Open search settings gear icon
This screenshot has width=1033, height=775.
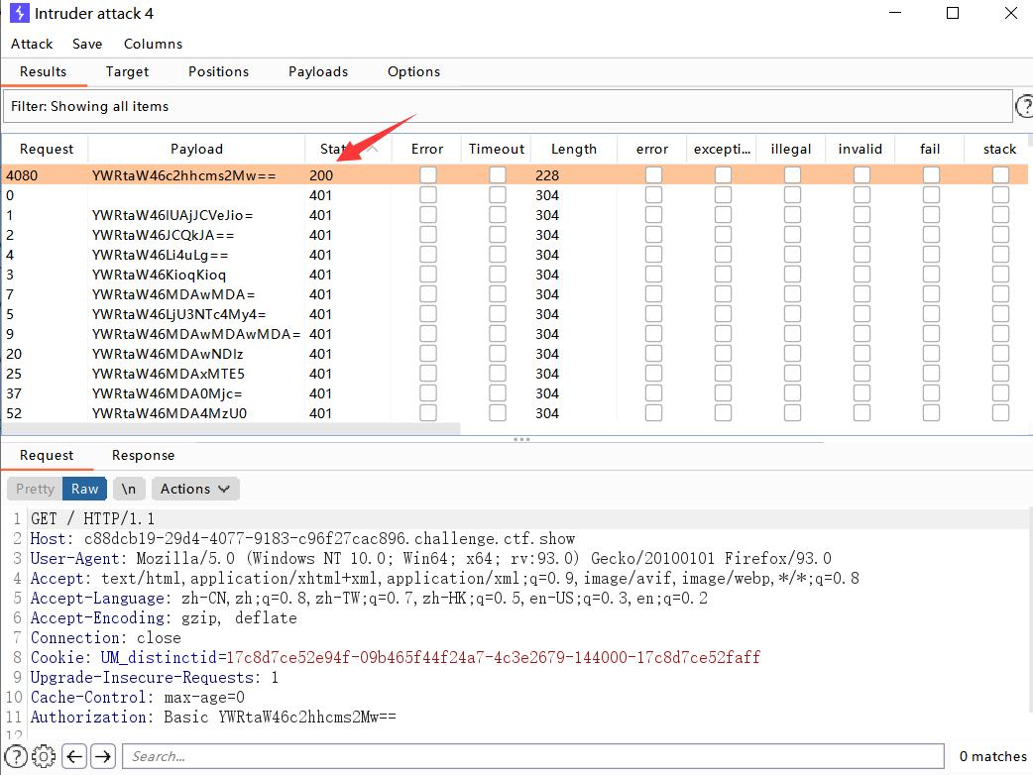pos(45,756)
